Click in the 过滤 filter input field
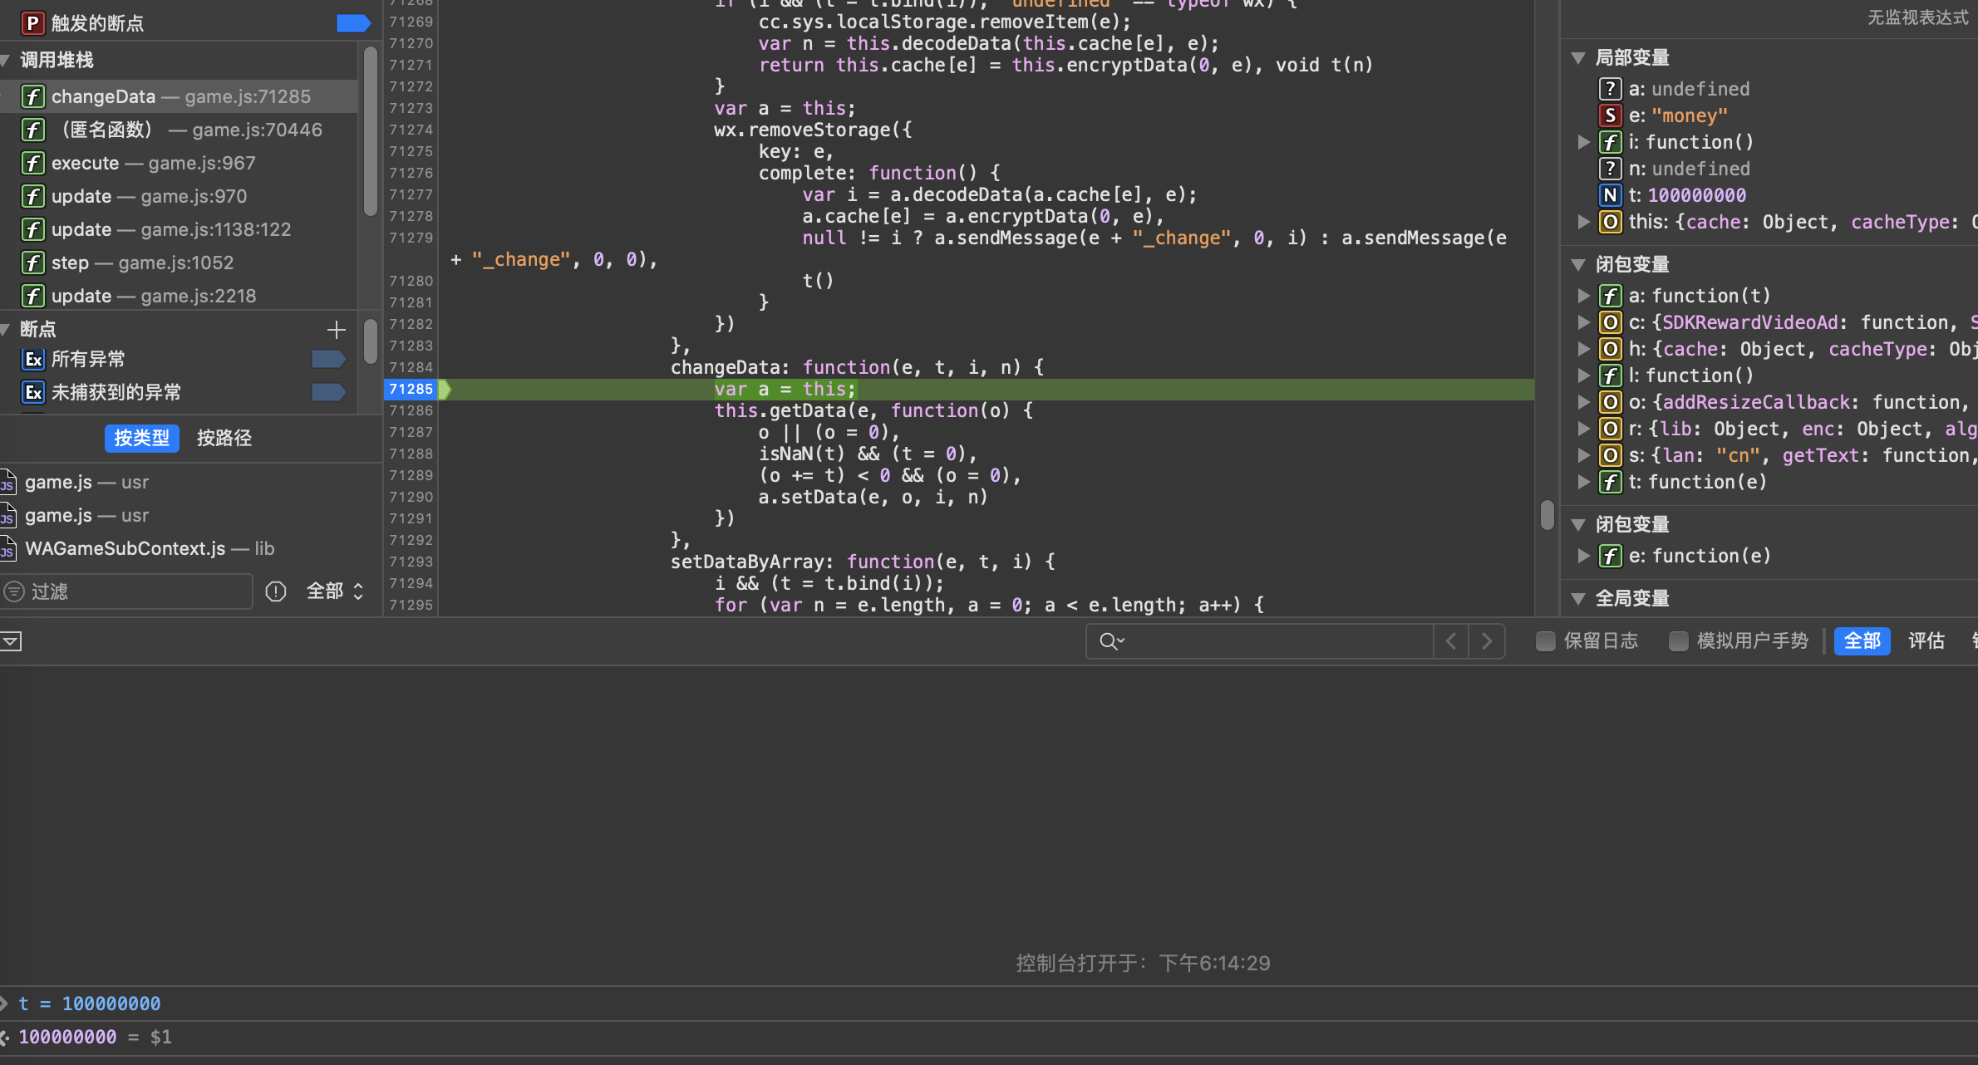This screenshot has height=1065, width=1978. pyautogui.click(x=126, y=591)
